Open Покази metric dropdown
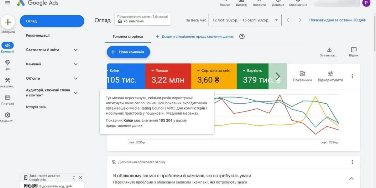Screen dimensions: 376x188 coord(159,70)
